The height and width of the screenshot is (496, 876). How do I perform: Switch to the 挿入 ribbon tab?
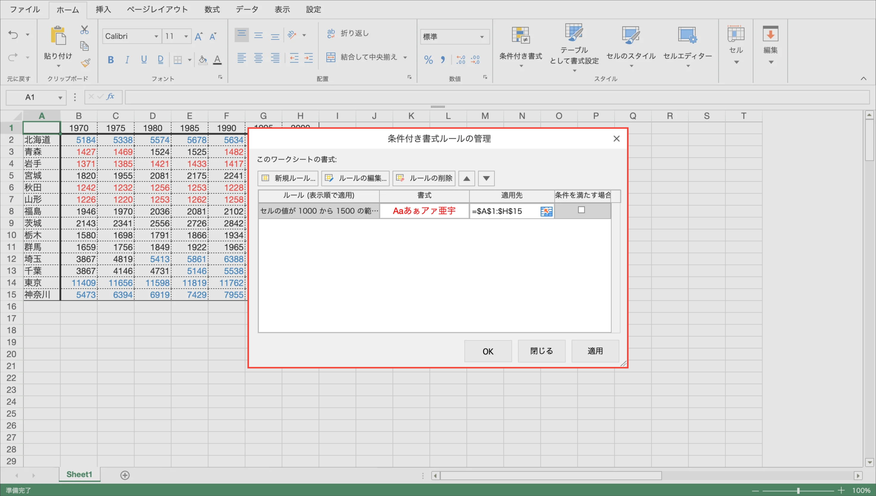[103, 10]
